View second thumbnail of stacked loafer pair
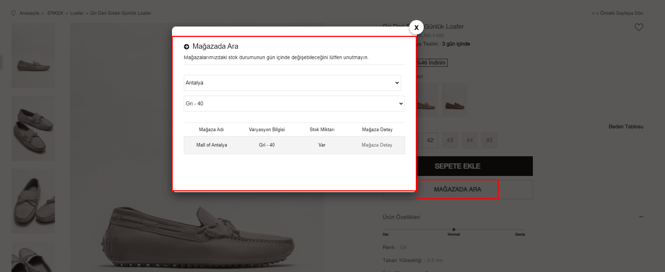The image size is (665, 272). [x=33, y=128]
